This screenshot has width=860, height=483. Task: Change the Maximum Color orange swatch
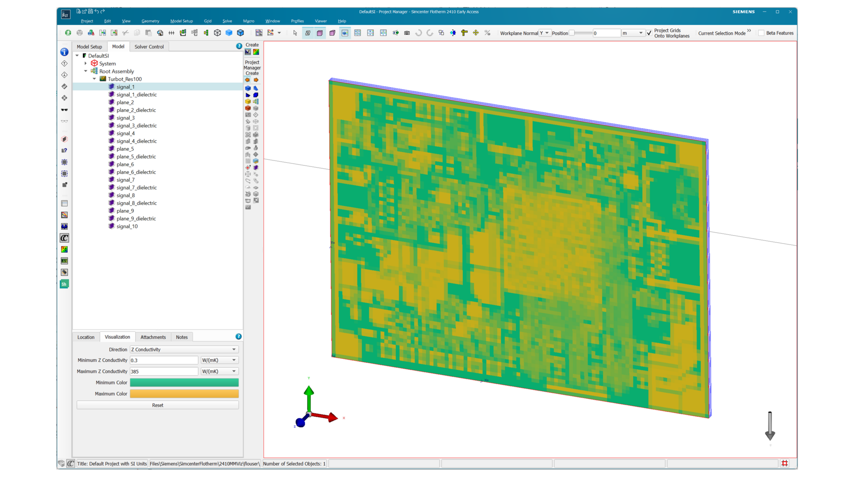(184, 394)
